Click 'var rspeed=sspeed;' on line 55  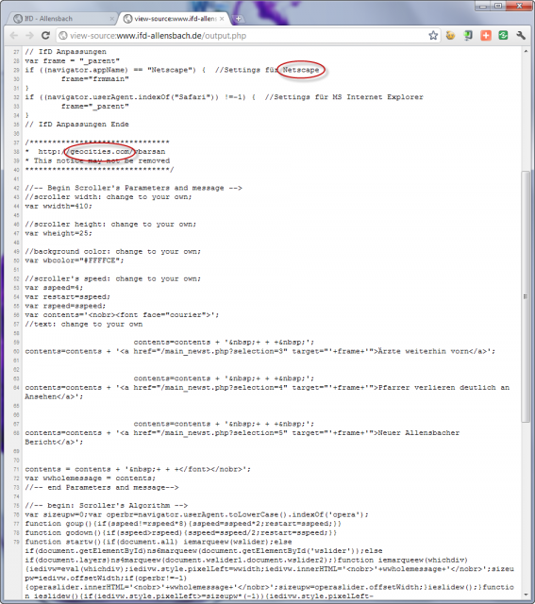(65, 306)
